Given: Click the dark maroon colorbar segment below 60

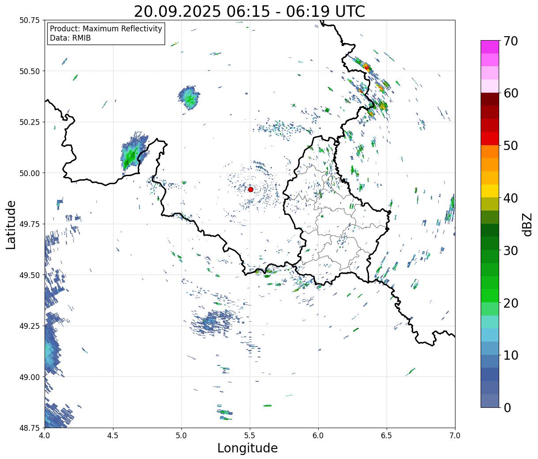Looking at the screenshot, I should [490, 99].
